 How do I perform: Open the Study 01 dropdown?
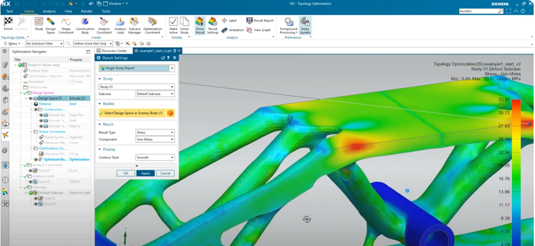(137, 87)
